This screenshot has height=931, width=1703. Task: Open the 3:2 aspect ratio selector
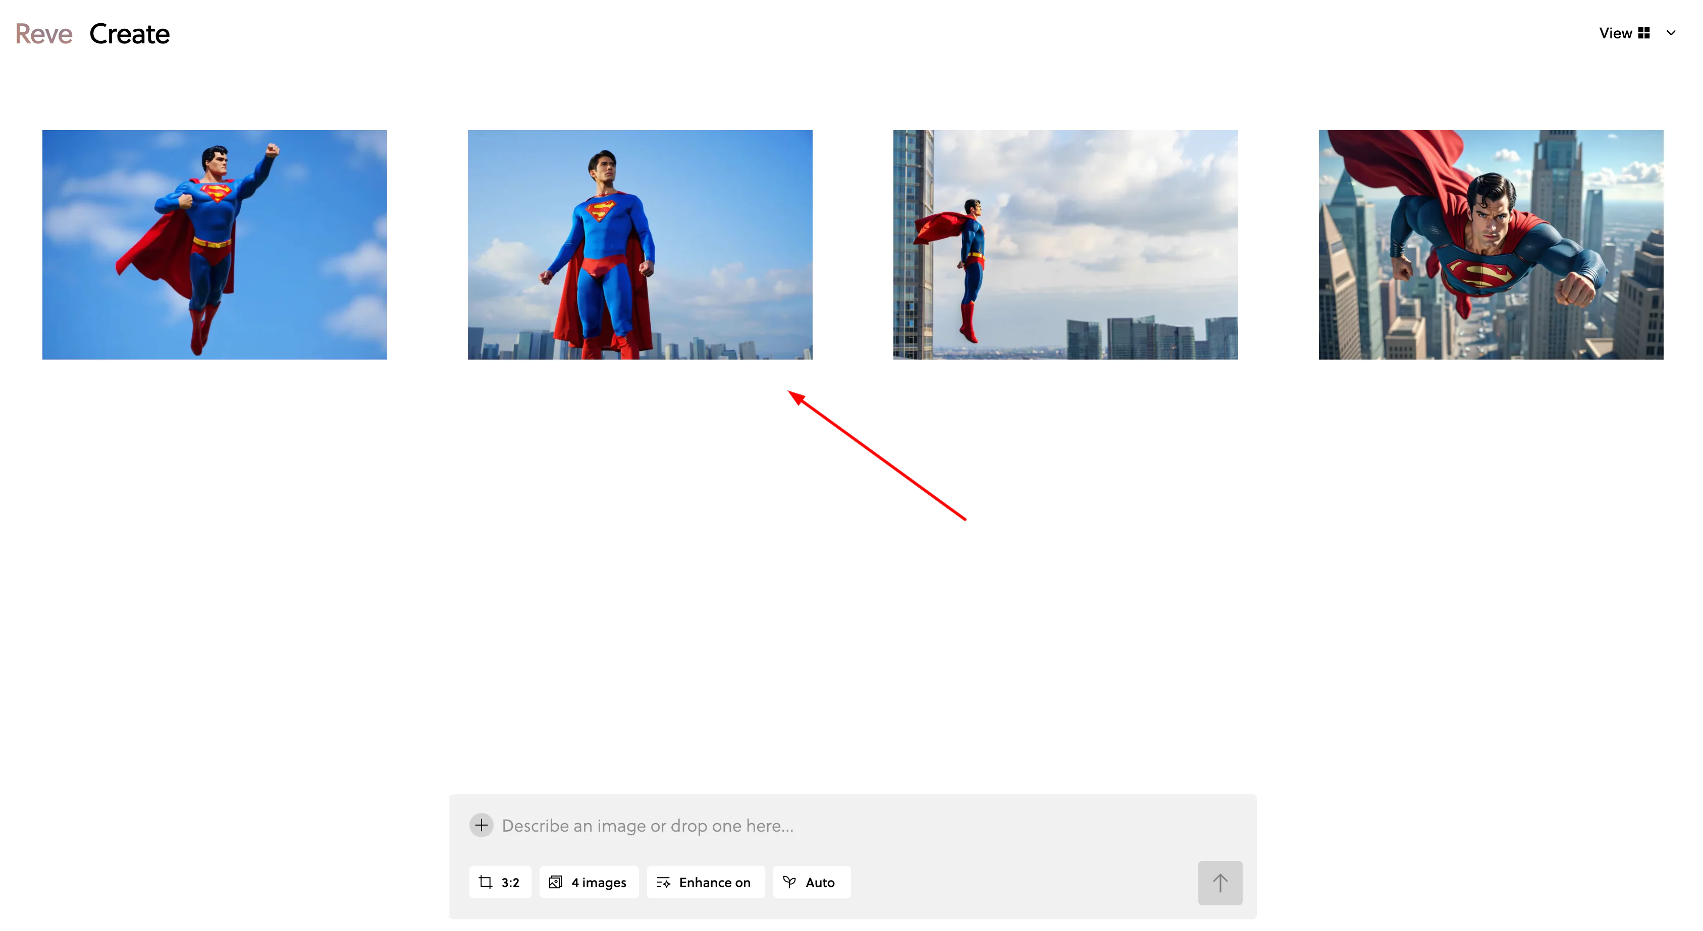coord(500,882)
